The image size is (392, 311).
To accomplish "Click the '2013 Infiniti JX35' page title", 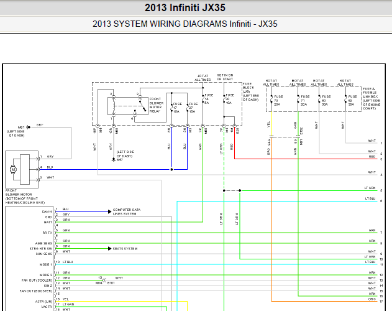I will pyautogui.click(x=185, y=7).
